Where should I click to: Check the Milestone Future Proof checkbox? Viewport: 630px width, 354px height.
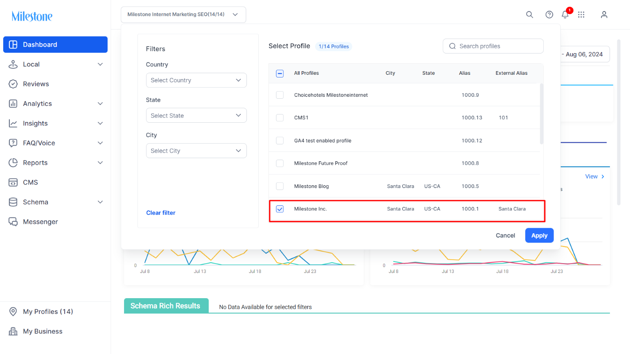(x=280, y=163)
